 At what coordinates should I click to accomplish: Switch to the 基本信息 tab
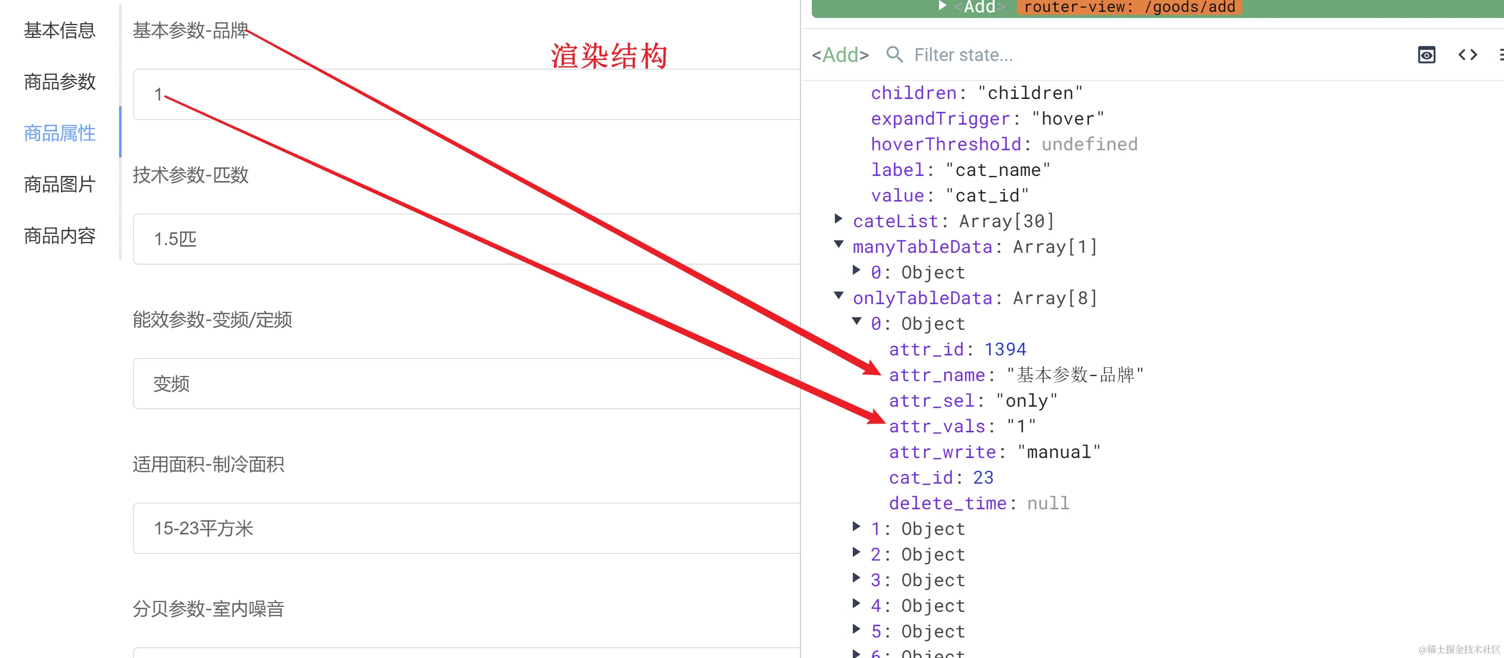(x=60, y=30)
